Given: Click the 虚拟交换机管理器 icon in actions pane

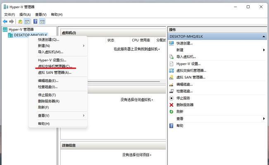Looking at the screenshot, I should pos(171,71).
